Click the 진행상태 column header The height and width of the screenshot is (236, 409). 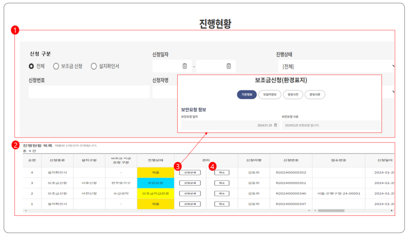coord(155,160)
